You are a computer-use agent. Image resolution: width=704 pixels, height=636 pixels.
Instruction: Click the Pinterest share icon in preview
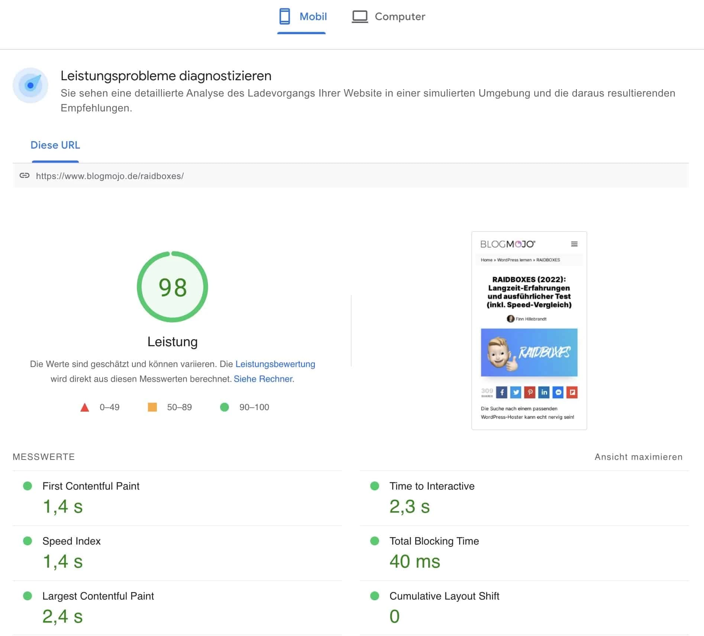pyautogui.click(x=530, y=392)
